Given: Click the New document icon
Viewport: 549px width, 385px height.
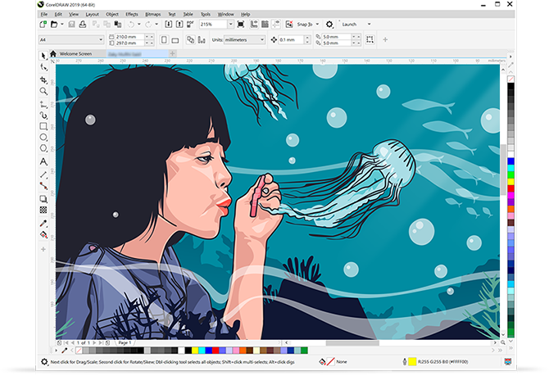Looking at the screenshot, I should click(43, 24).
